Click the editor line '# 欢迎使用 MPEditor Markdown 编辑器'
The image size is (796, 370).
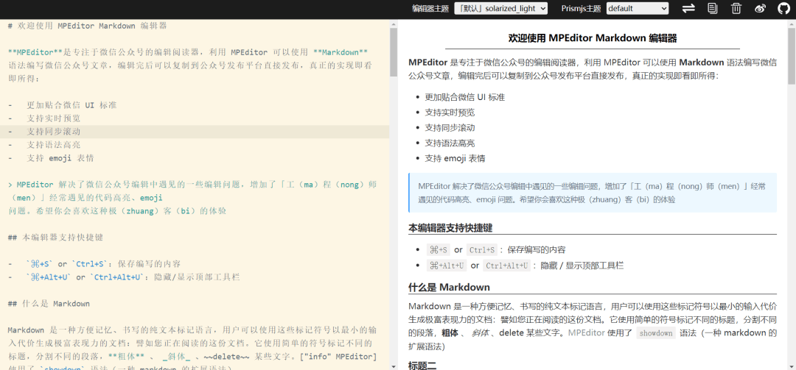[87, 26]
